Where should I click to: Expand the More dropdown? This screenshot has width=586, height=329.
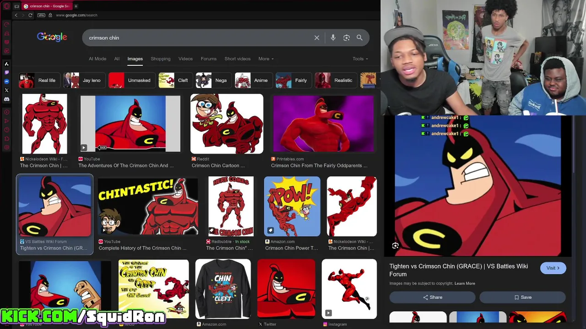point(266,58)
